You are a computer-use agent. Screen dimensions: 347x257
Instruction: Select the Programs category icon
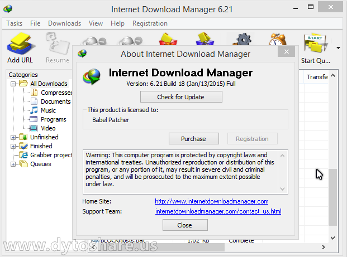pos(34,119)
